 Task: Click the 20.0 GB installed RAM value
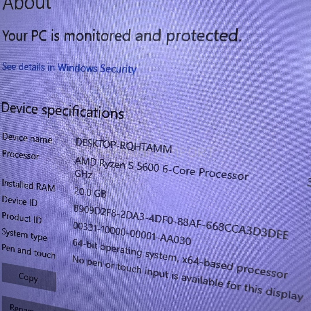(90, 192)
